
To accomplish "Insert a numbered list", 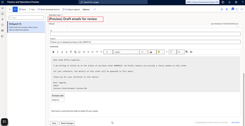I will click(79, 52).
